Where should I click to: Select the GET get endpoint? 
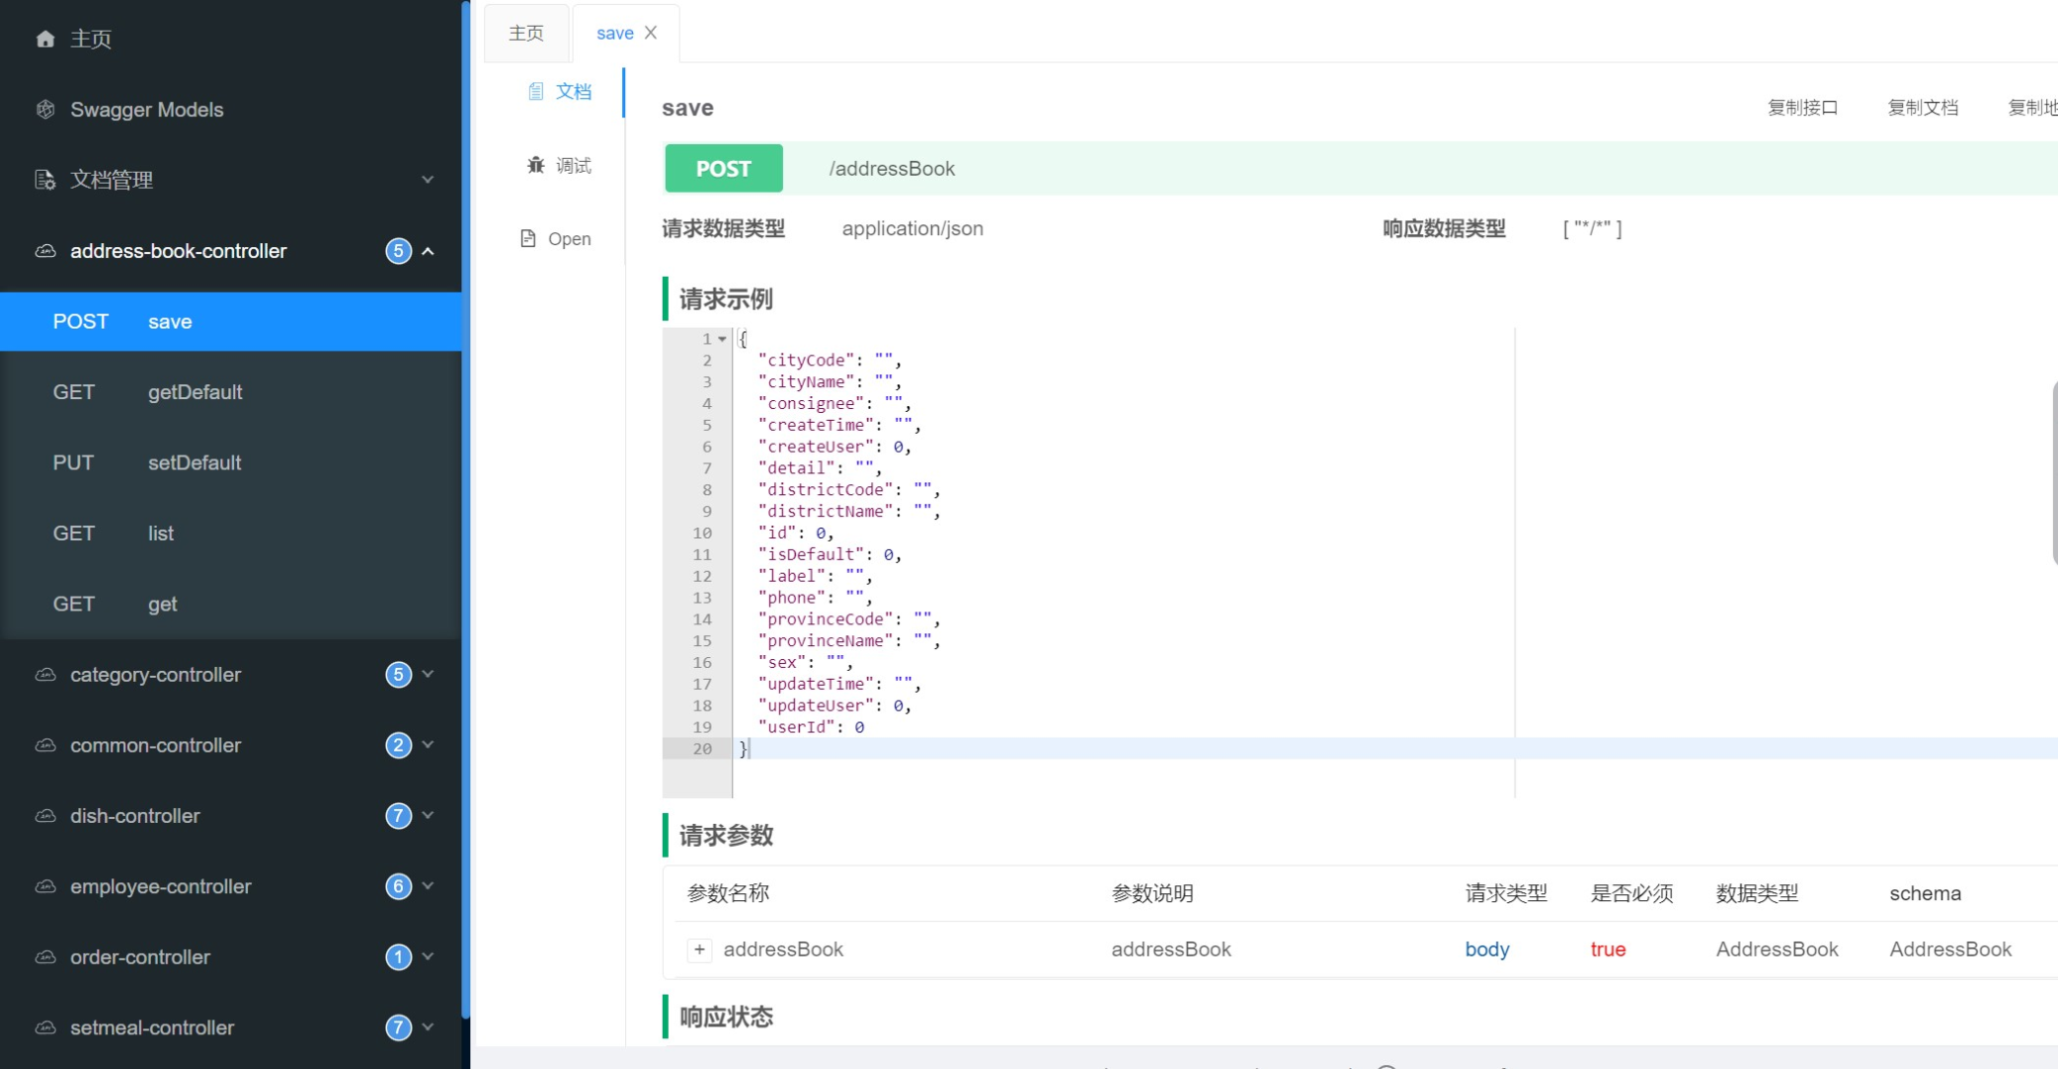231,604
